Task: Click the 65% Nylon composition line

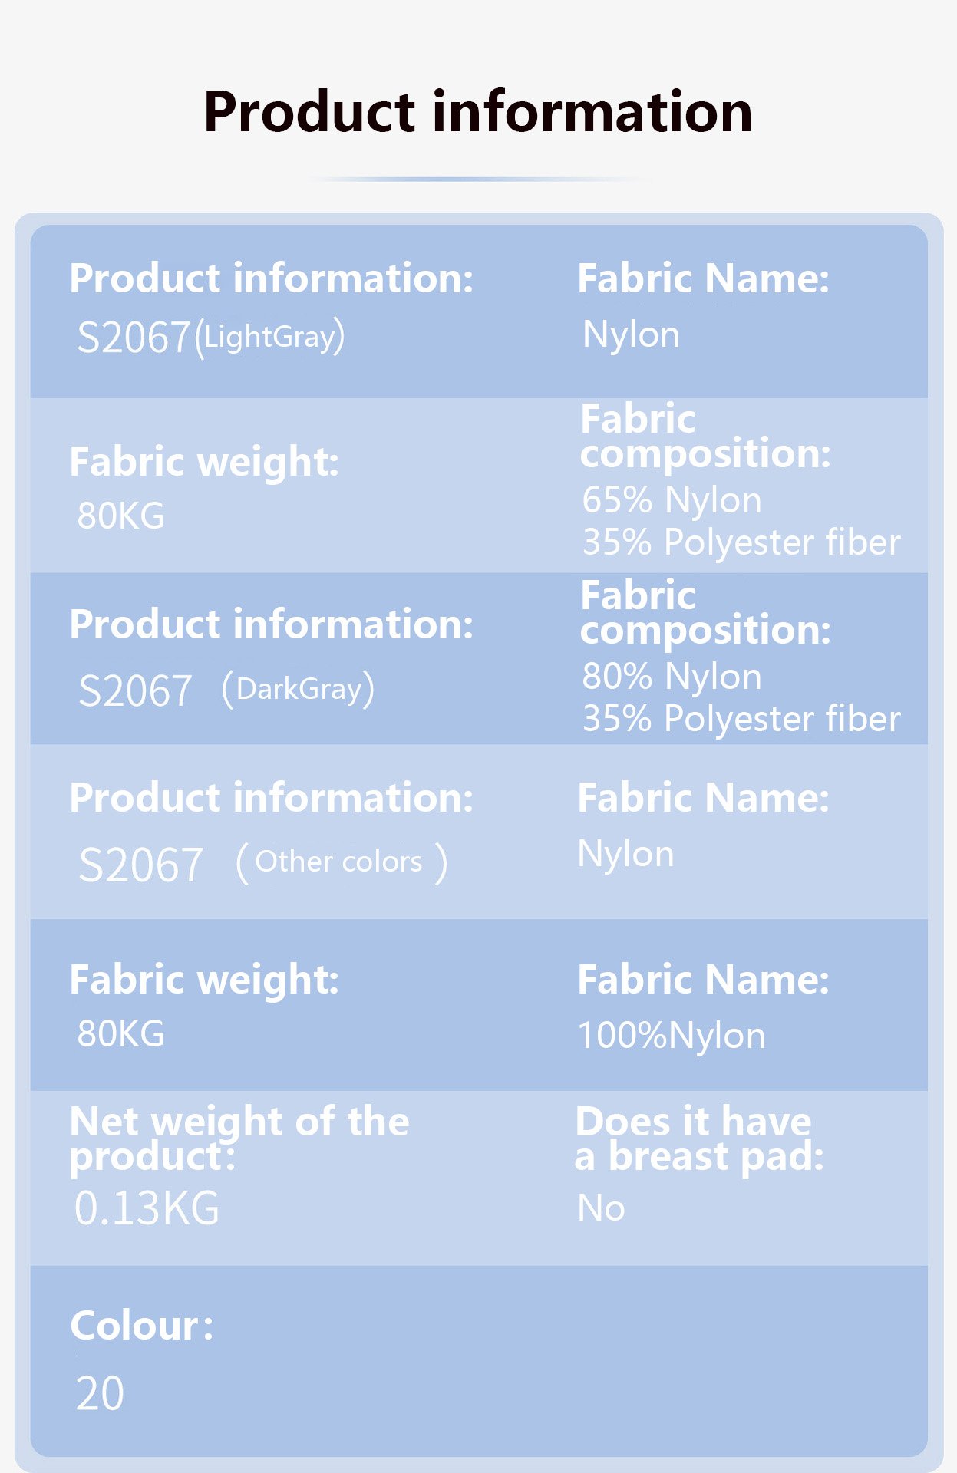Action: (672, 500)
